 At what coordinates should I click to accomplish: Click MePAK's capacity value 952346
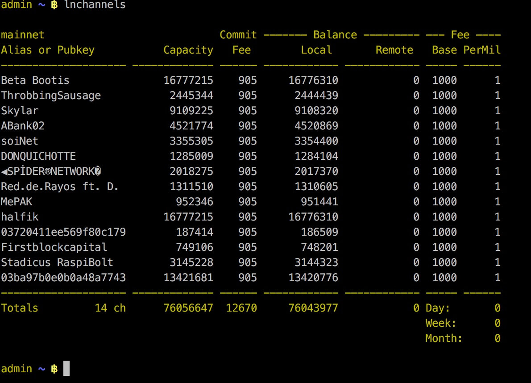pyautogui.click(x=194, y=202)
